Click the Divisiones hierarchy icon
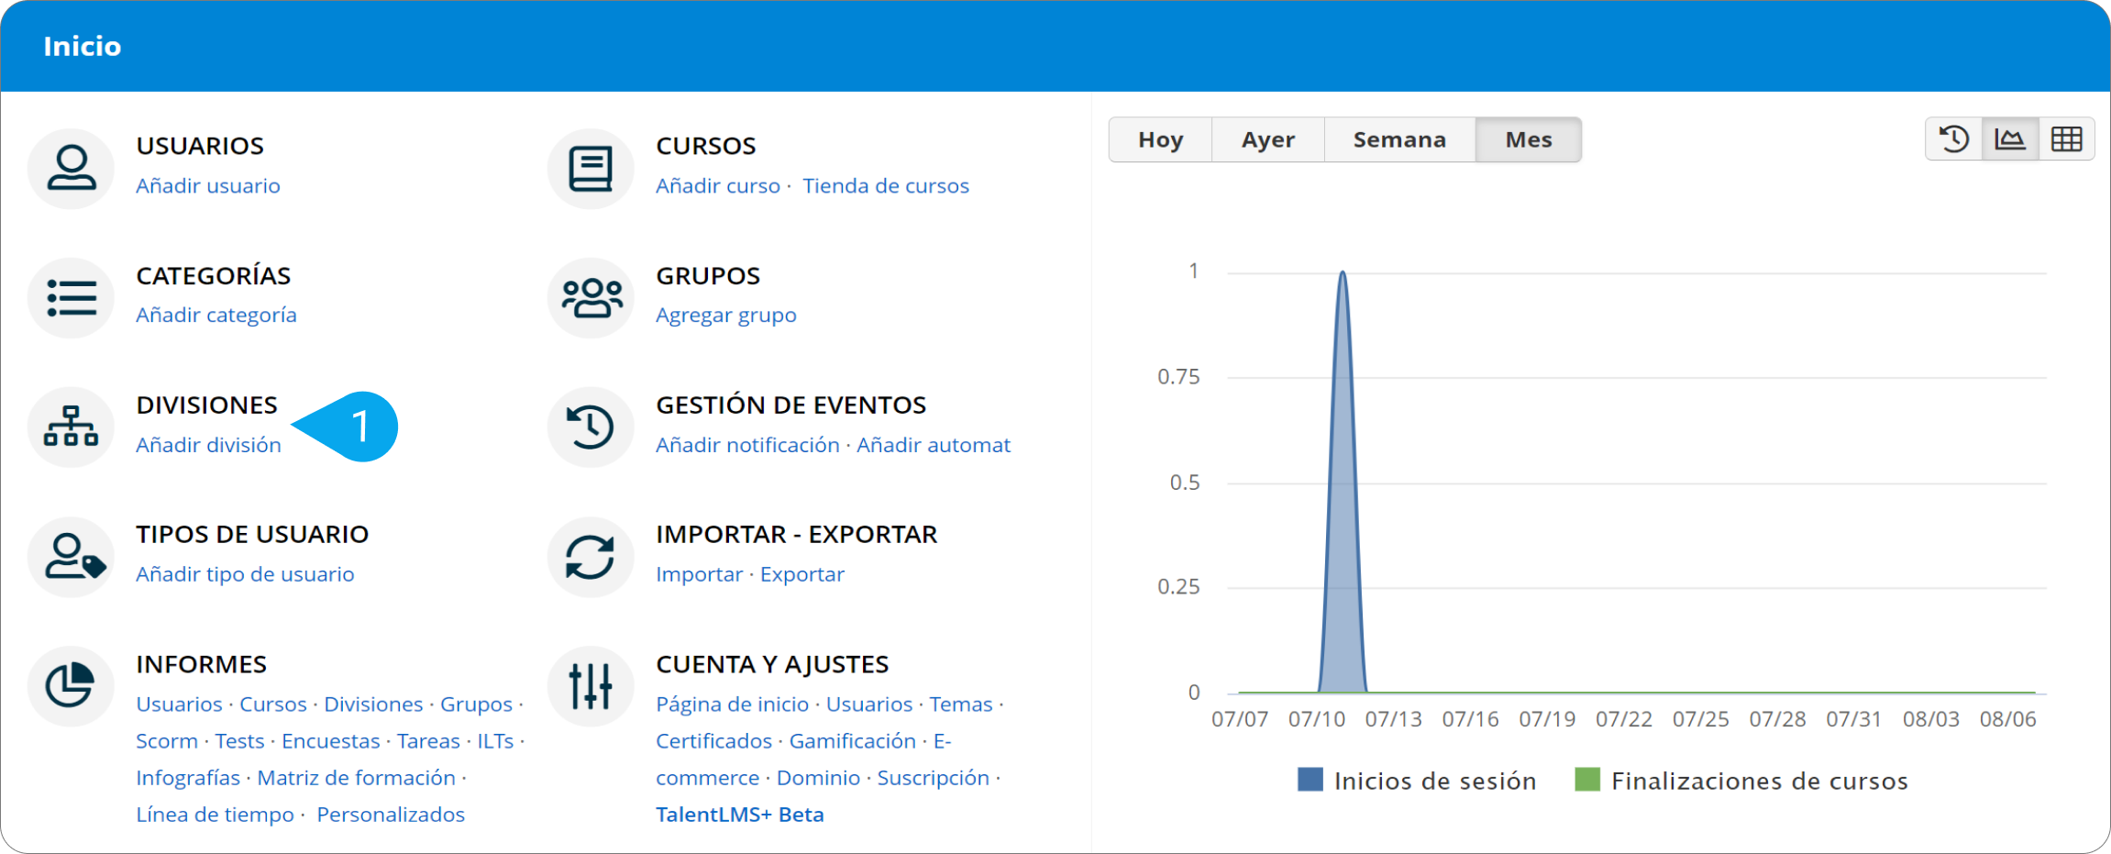 point(71,427)
